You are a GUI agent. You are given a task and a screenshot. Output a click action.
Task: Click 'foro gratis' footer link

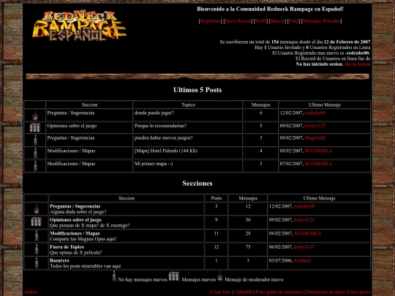pyautogui.click(x=360, y=292)
